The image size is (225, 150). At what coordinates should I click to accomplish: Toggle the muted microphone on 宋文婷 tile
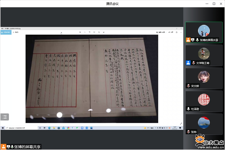188,86
